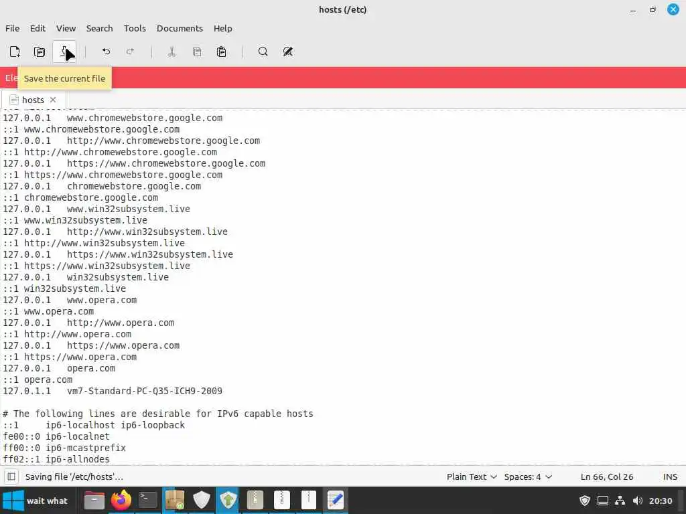Open network connections tray icon
Screen dimensions: 686x514
click(620, 501)
